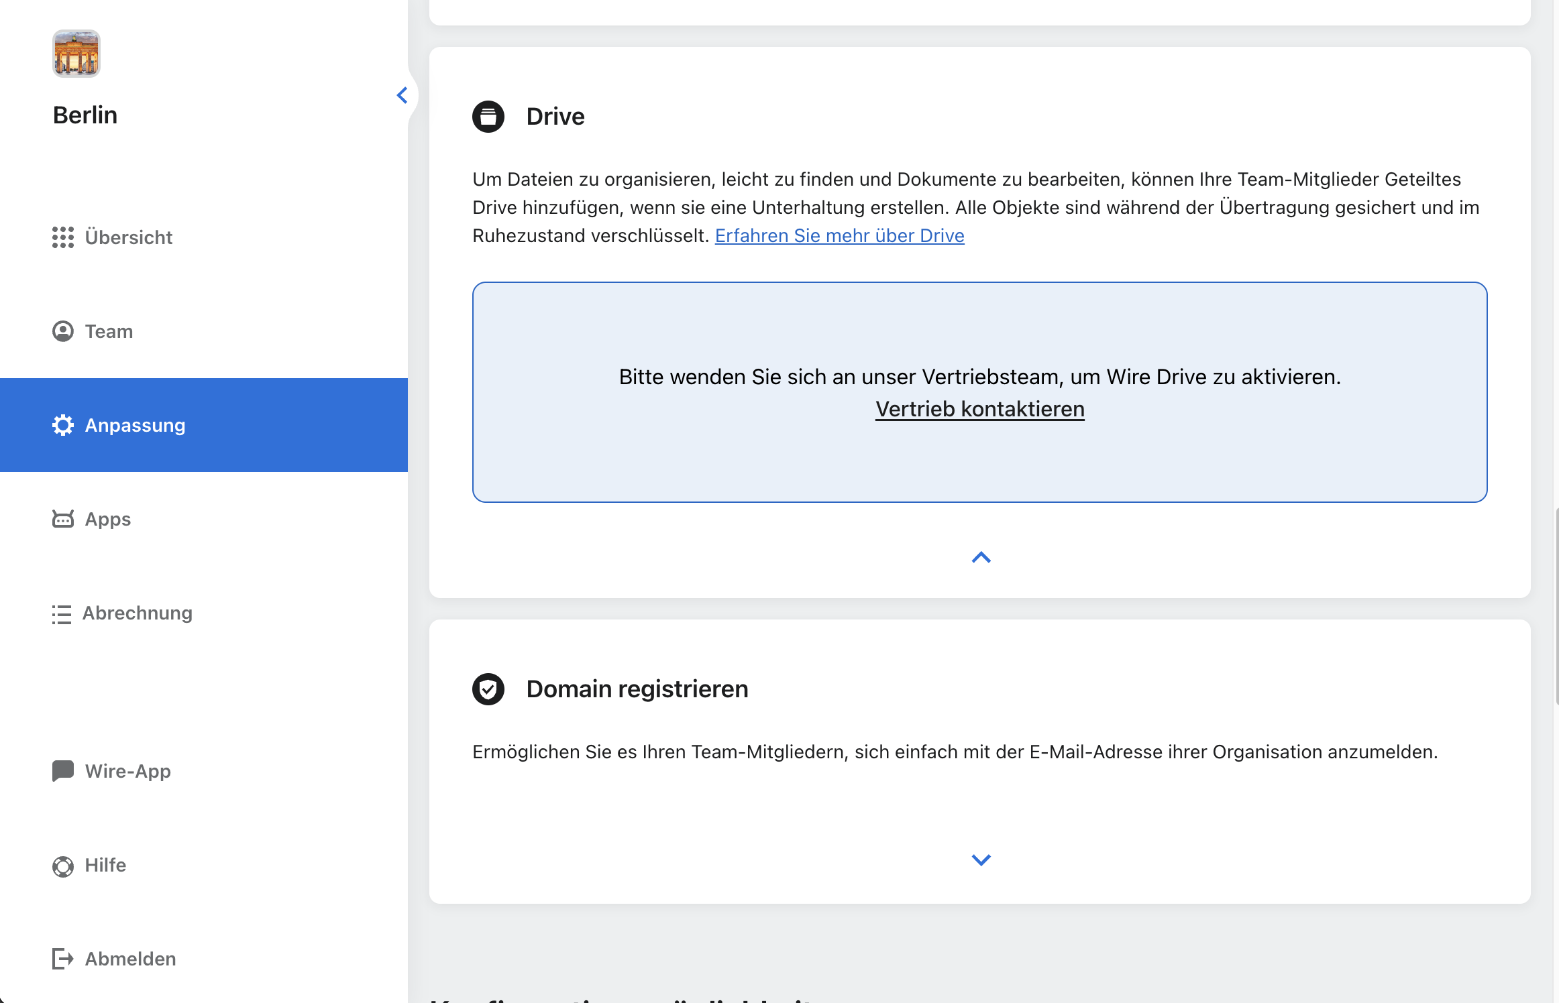Open the Abrechnung billing page
The image size is (1559, 1003).
(x=204, y=613)
